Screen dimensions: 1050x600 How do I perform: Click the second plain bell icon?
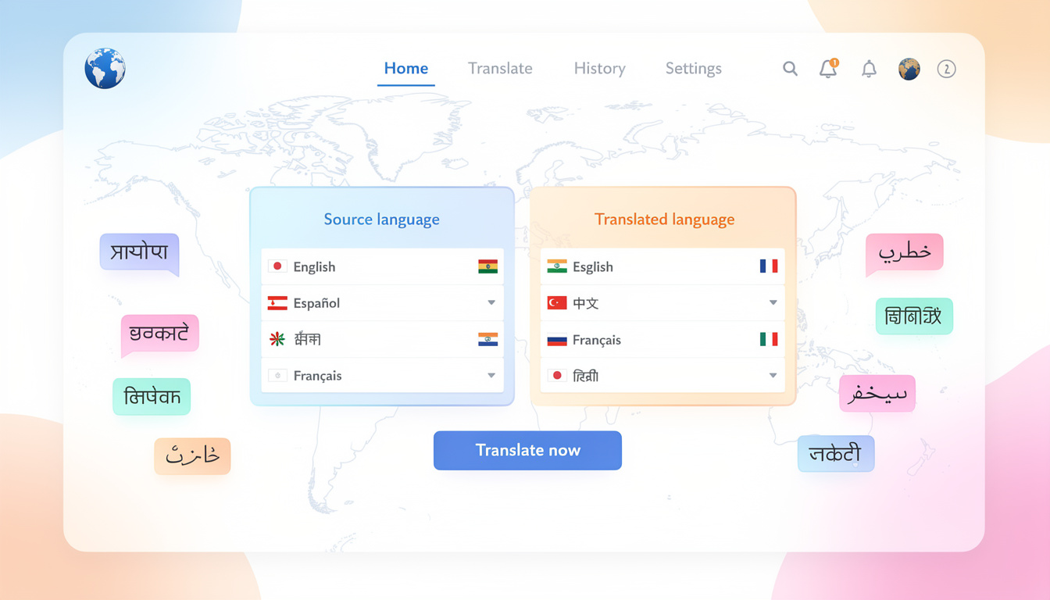tap(868, 69)
